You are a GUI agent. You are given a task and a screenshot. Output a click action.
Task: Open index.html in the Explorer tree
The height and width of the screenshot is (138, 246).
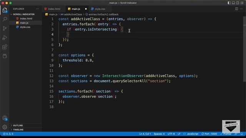coord(26,19)
